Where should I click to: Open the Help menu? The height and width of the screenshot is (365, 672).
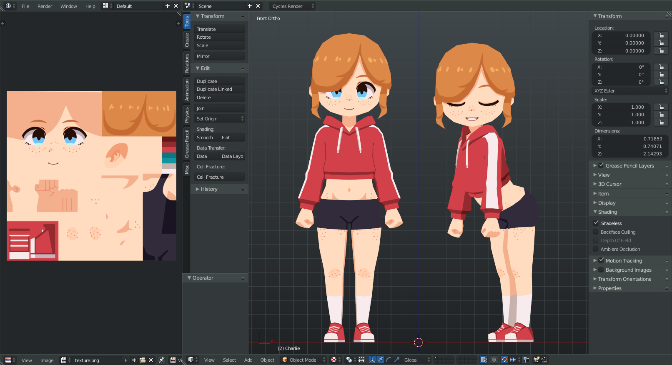click(x=90, y=6)
